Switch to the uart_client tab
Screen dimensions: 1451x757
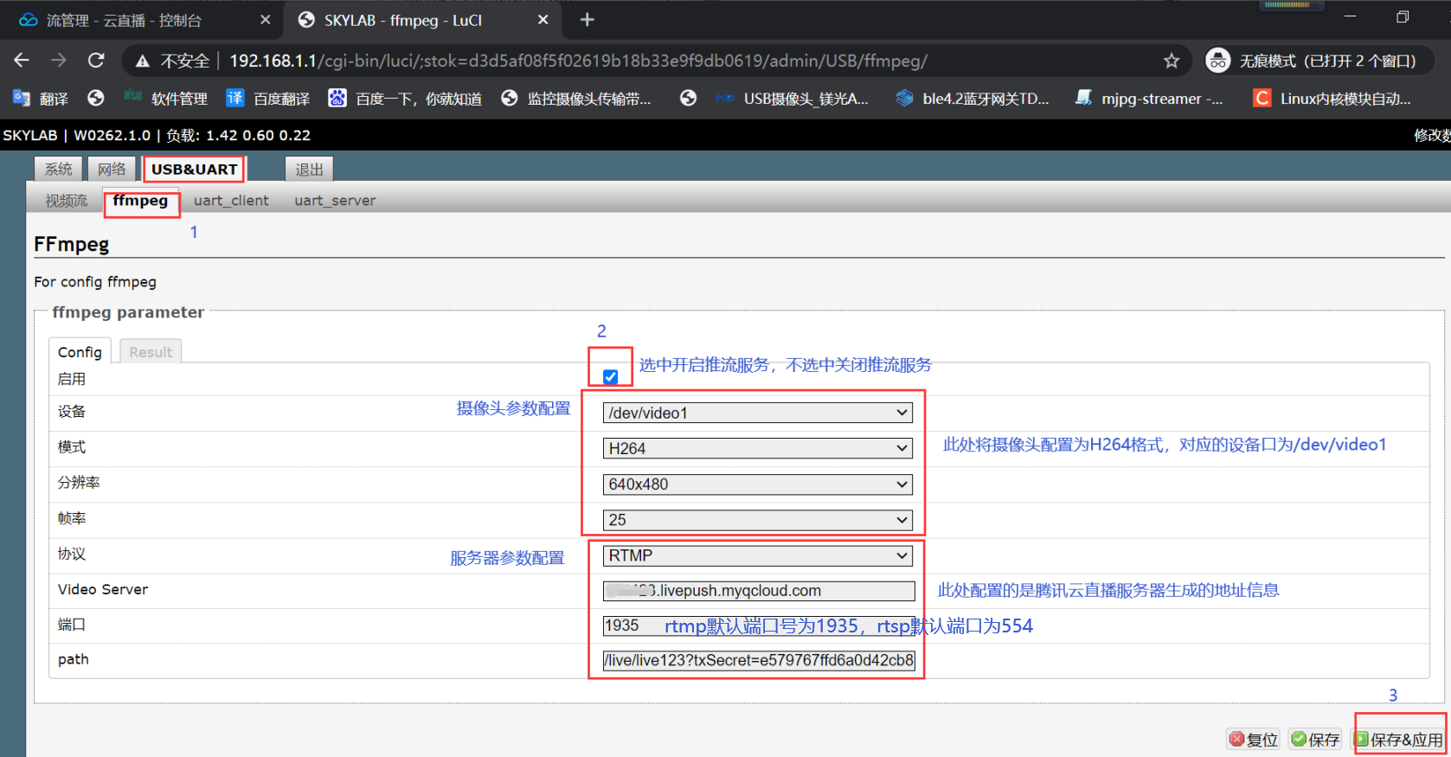(x=231, y=201)
